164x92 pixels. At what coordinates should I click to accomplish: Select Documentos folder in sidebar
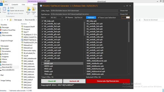6,51
